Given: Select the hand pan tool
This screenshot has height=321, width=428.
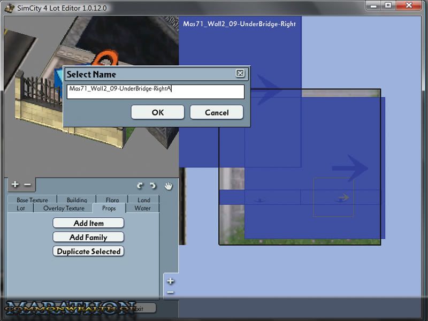Looking at the screenshot, I should coord(169,186).
